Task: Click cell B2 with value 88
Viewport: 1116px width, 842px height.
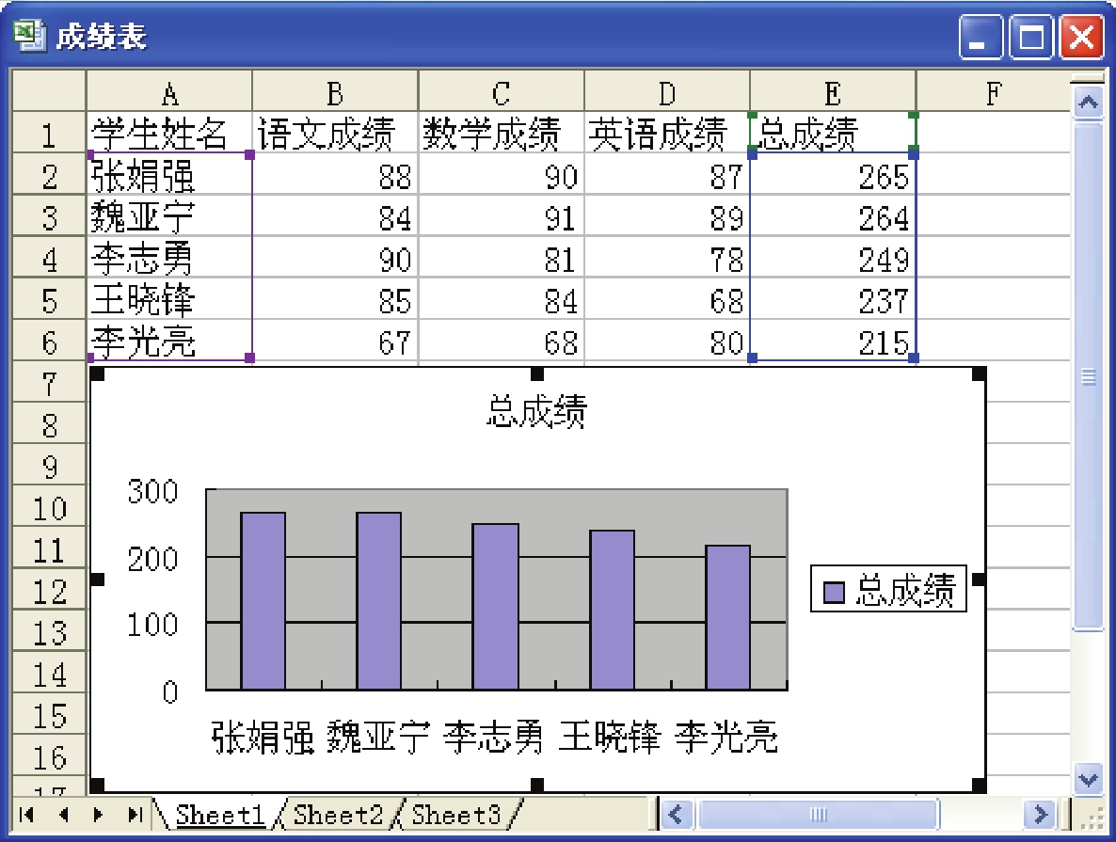Action: [335, 174]
